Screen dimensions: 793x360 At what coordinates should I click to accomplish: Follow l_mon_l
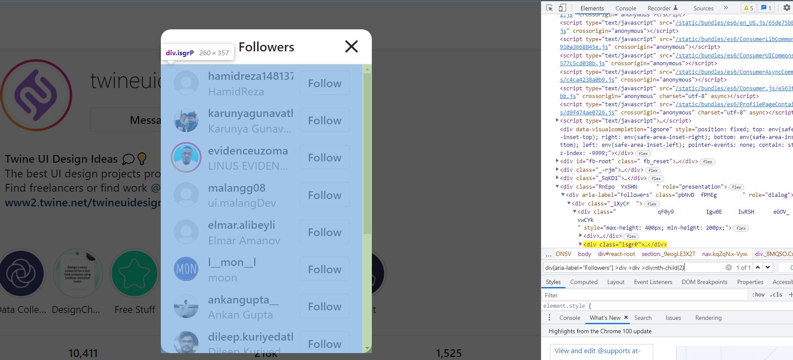click(x=325, y=269)
